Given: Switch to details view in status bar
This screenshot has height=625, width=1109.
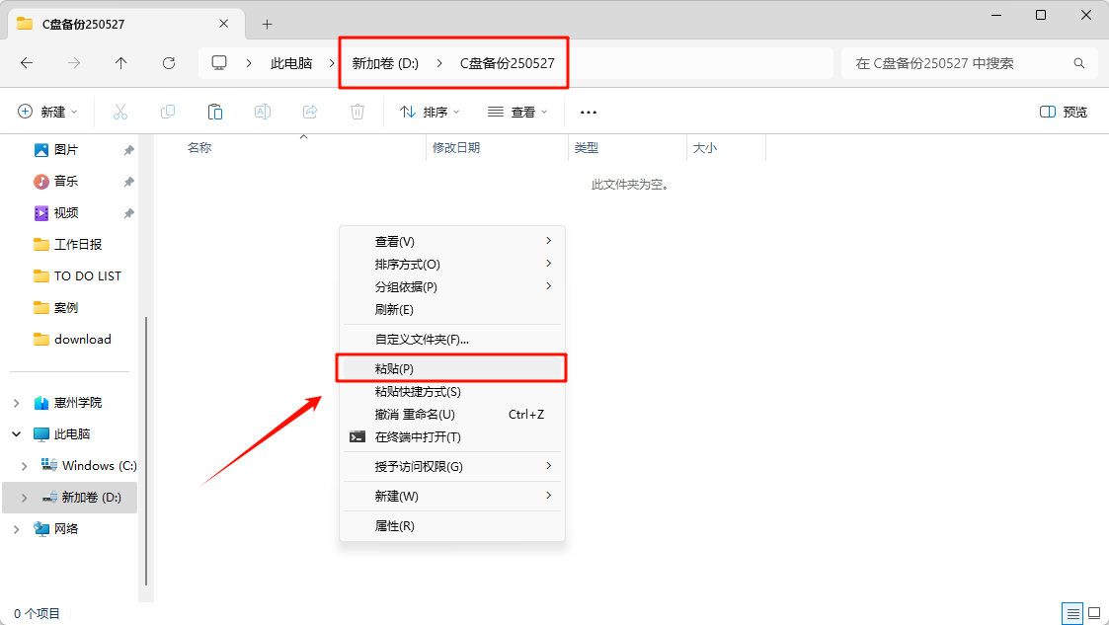Looking at the screenshot, I should pos(1072,613).
